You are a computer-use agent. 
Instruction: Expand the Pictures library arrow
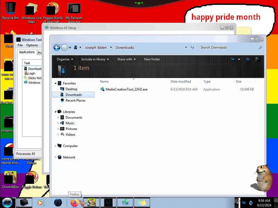pos(58,129)
